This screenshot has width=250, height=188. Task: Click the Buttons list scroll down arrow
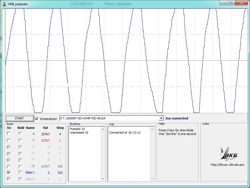(103, 179)
